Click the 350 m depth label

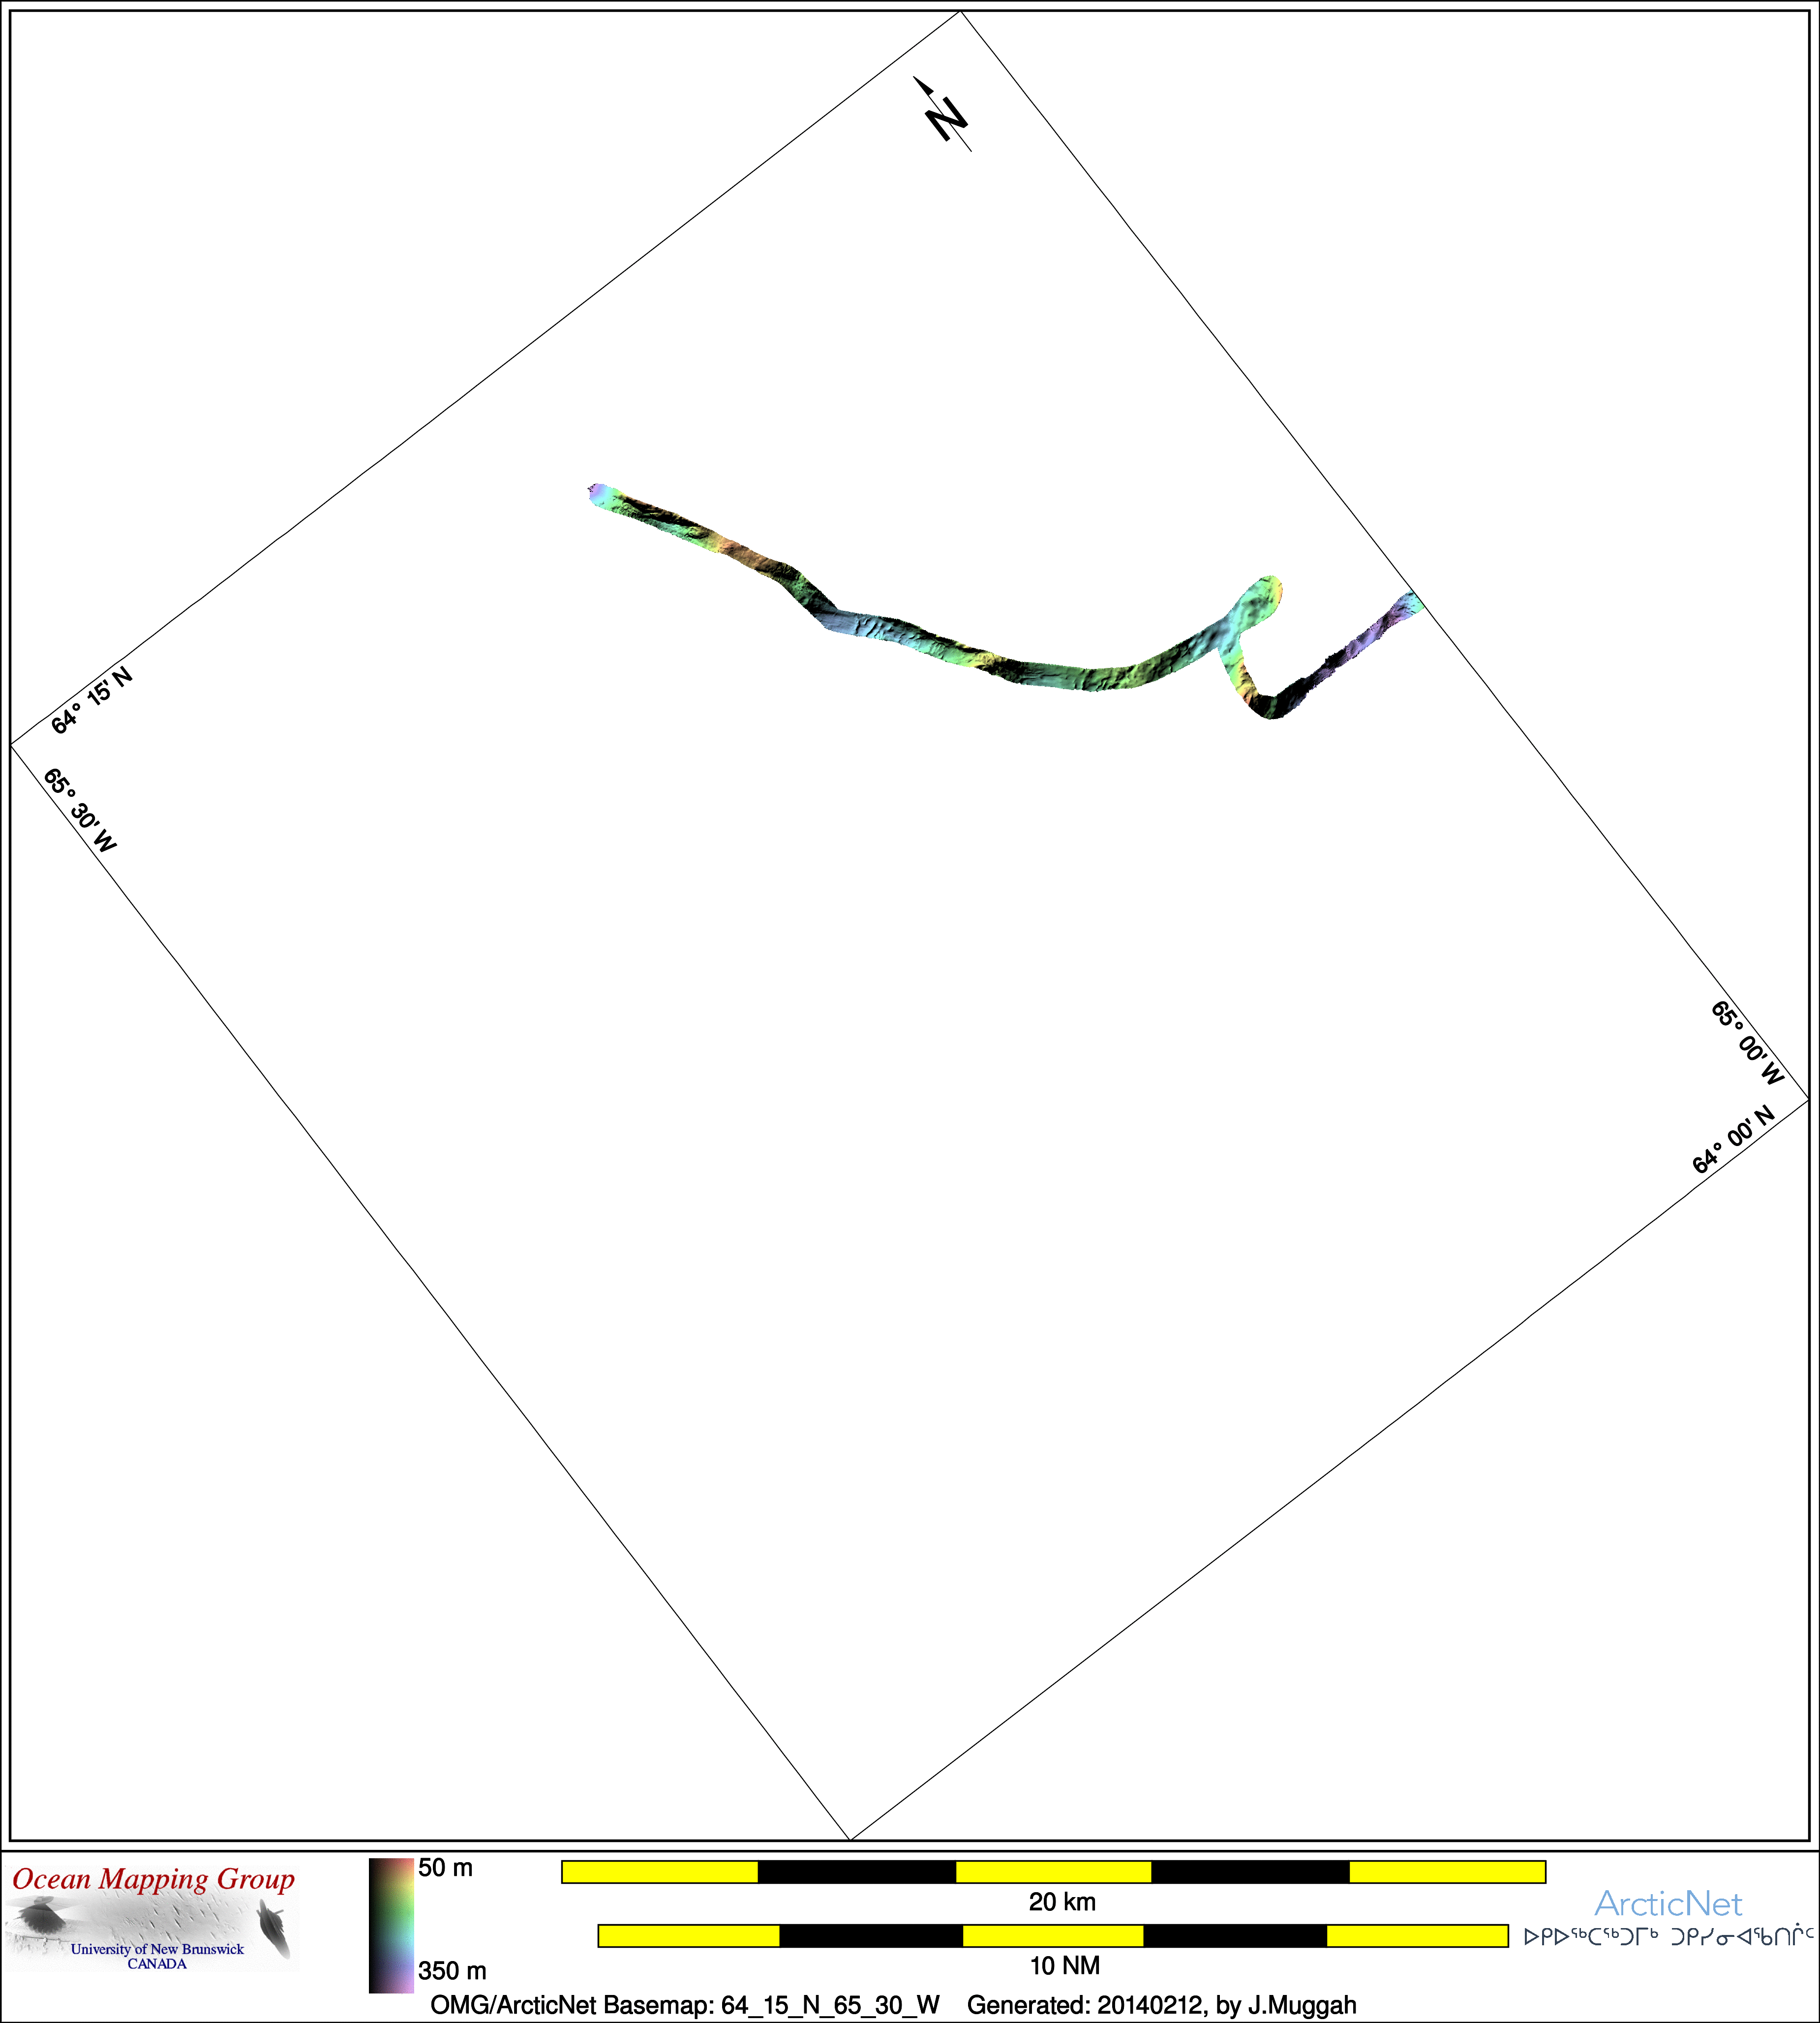tap(452, 1970)
